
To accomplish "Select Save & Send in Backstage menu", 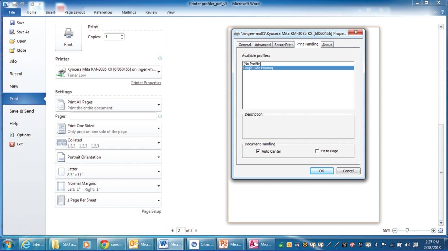I will tap(21, 111).
